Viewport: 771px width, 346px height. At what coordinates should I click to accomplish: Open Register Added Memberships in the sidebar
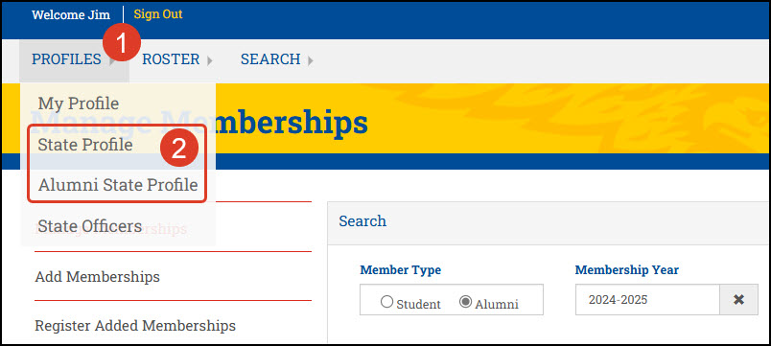[135, 325]
